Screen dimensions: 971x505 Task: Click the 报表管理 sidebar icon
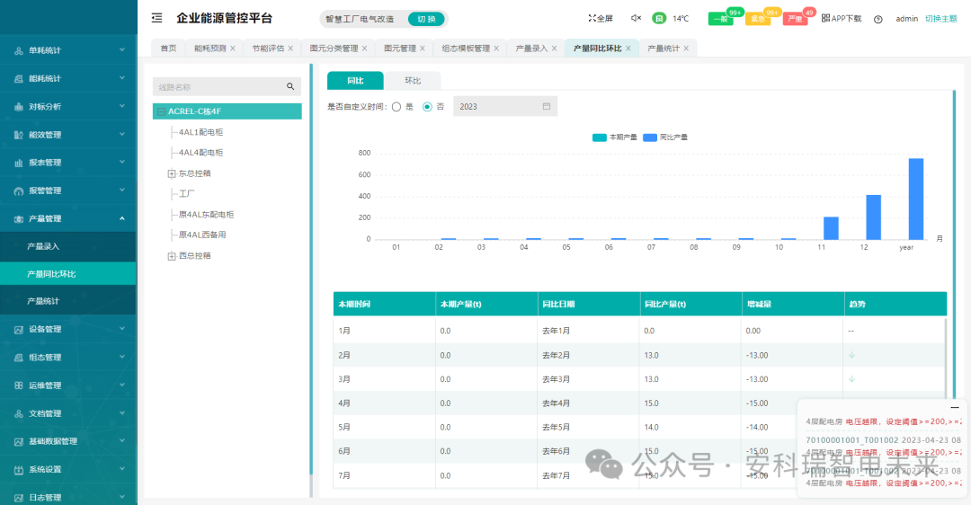19,163
